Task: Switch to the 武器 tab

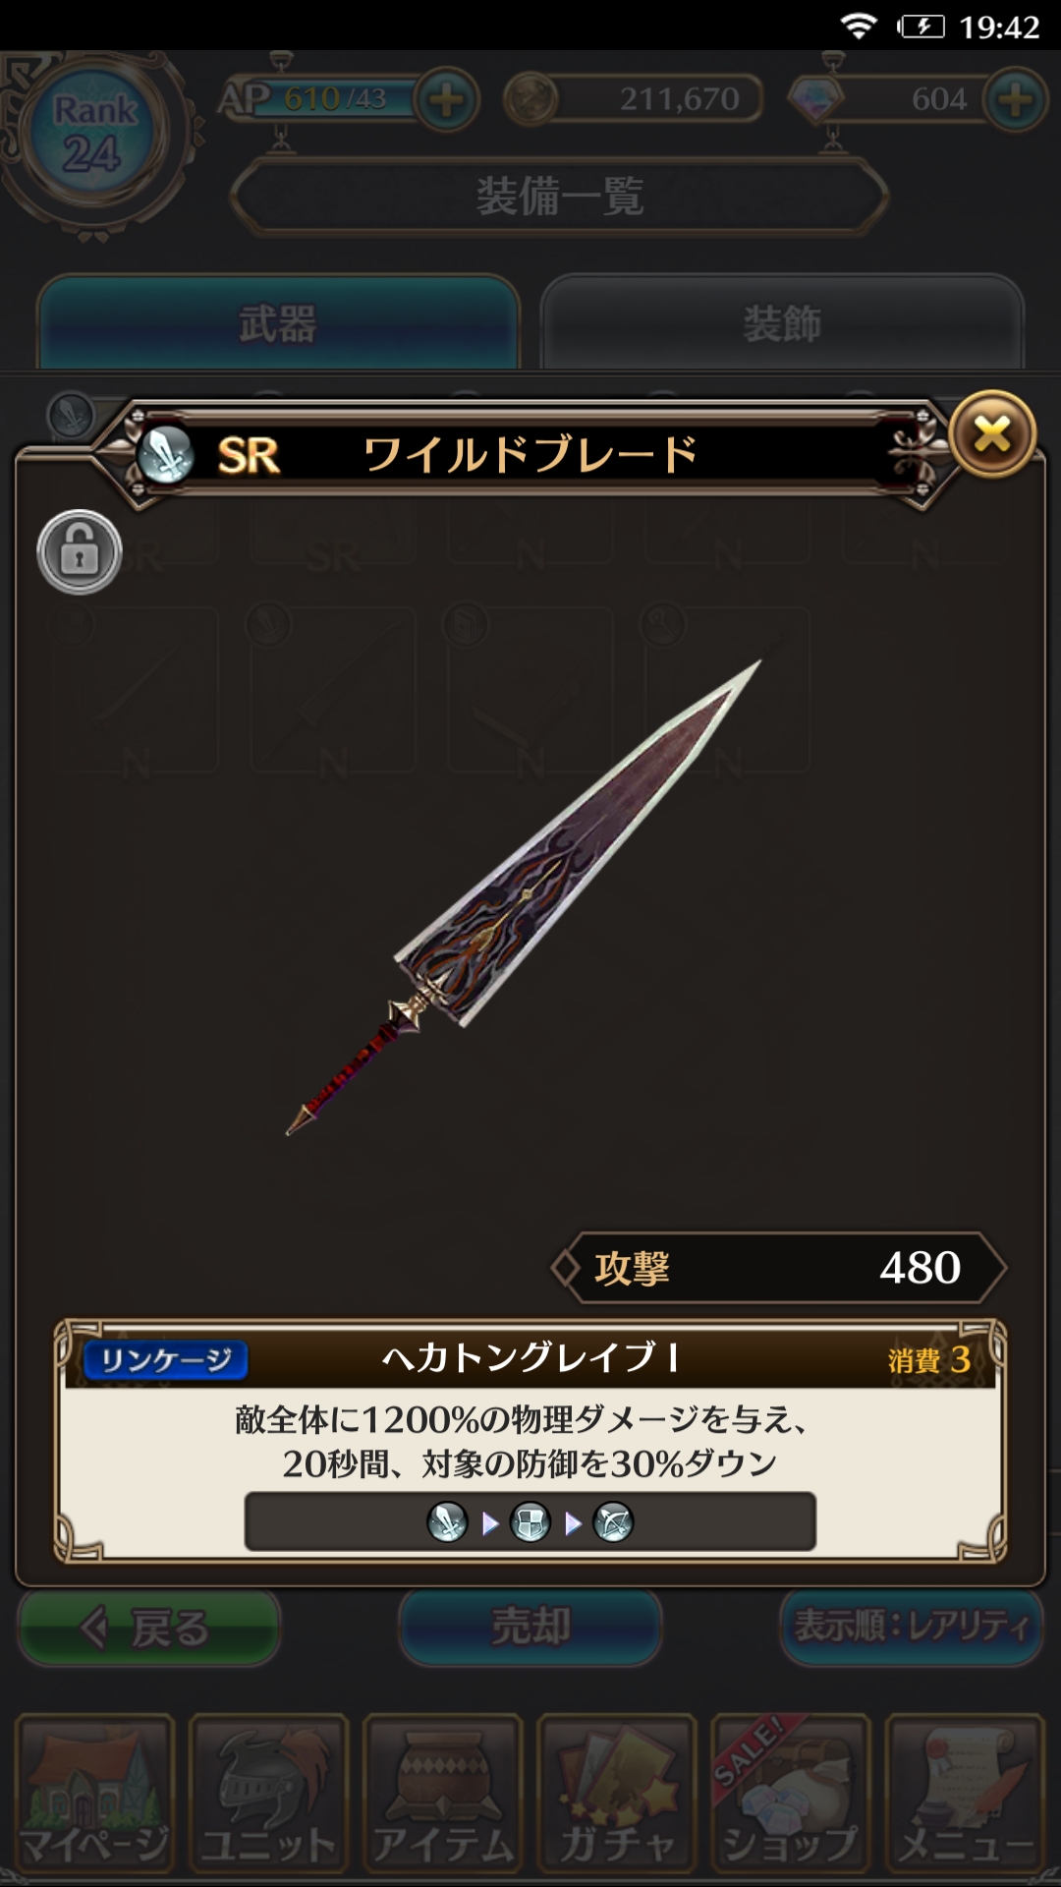Action: pyautogui.click(x=278, y=322)
